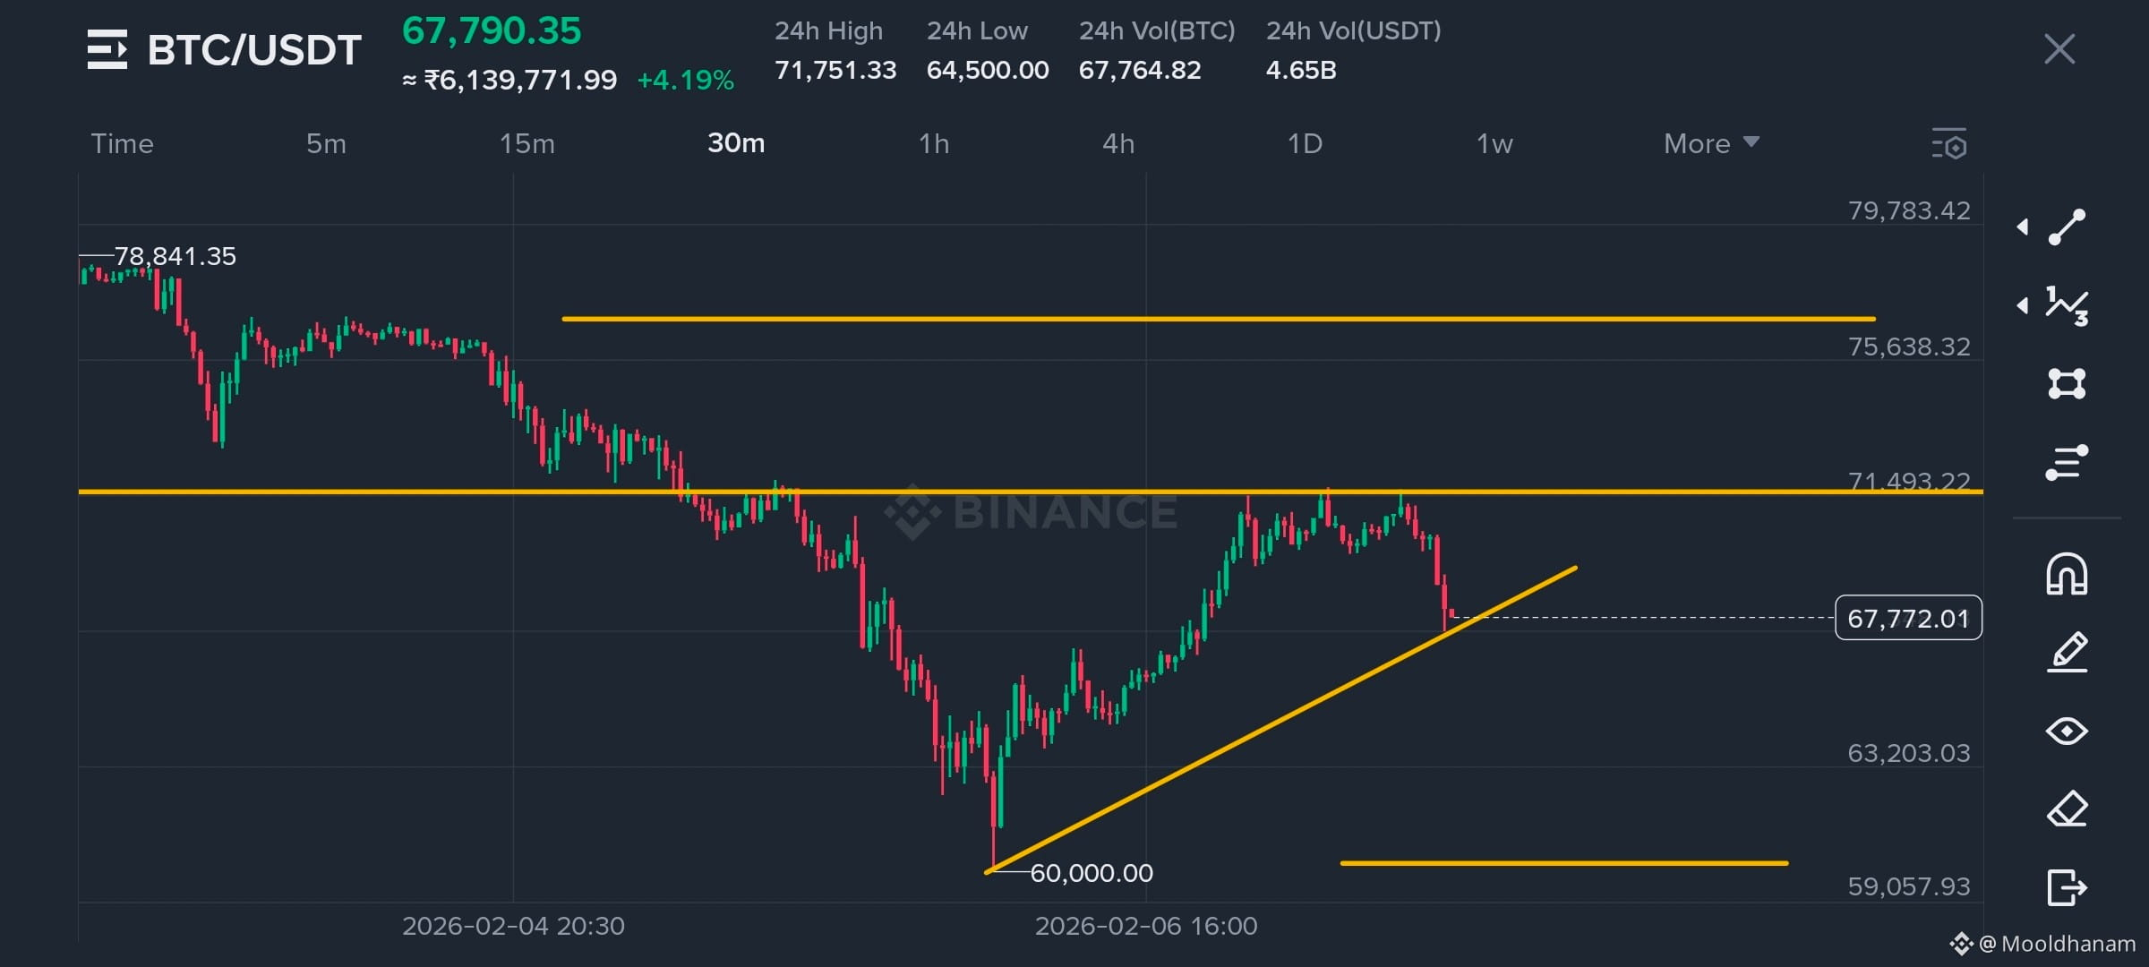Expand wave pattern tool options arrow

click(2022, 305)
